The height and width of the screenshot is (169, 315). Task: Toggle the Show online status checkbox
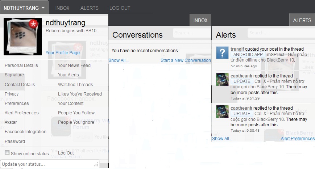click(7, 153)
